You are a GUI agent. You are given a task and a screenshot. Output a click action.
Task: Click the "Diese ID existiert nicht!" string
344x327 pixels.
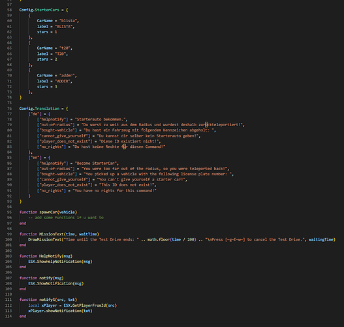click(129, 141)
